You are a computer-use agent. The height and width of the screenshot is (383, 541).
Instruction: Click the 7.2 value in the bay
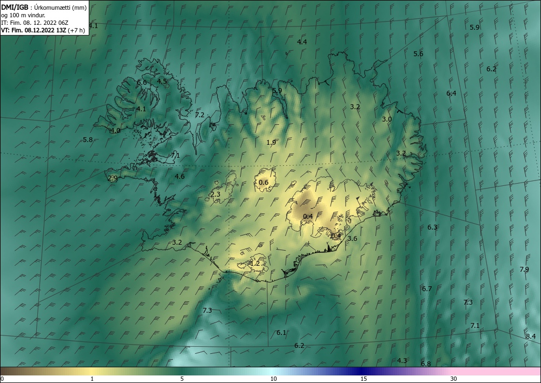click(x=200, y=115)
